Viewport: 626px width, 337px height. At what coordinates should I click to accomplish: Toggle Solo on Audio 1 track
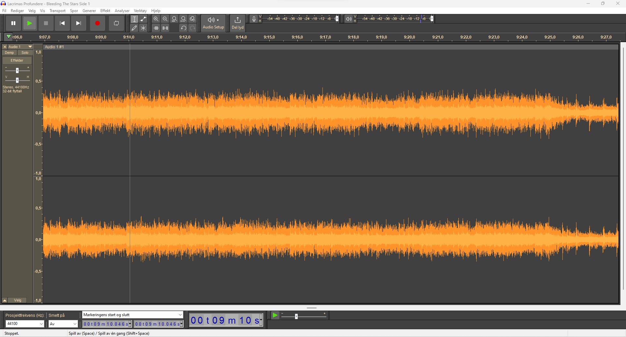tap(25, 53)
